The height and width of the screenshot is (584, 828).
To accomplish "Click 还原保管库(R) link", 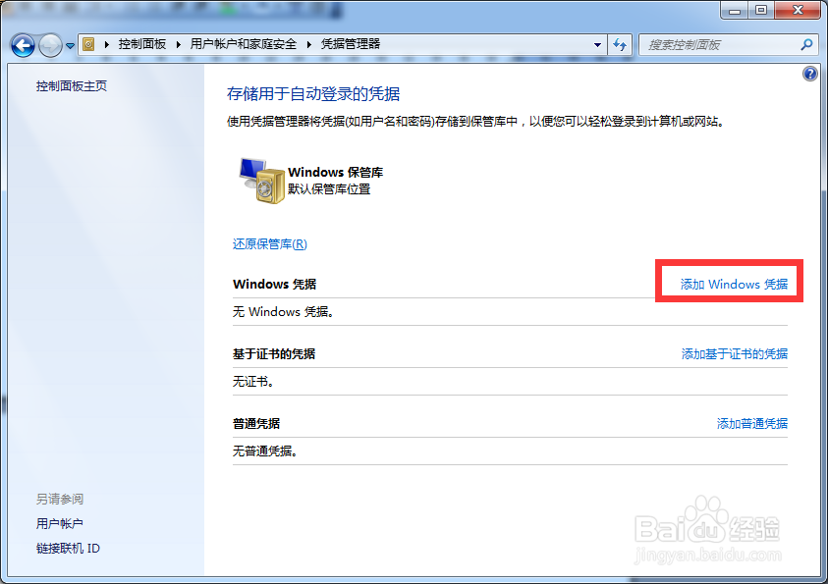I will 270,243.
